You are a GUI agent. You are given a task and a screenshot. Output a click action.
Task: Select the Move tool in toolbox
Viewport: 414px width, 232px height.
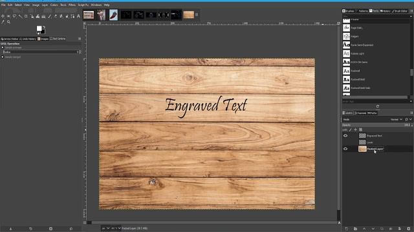3,16
